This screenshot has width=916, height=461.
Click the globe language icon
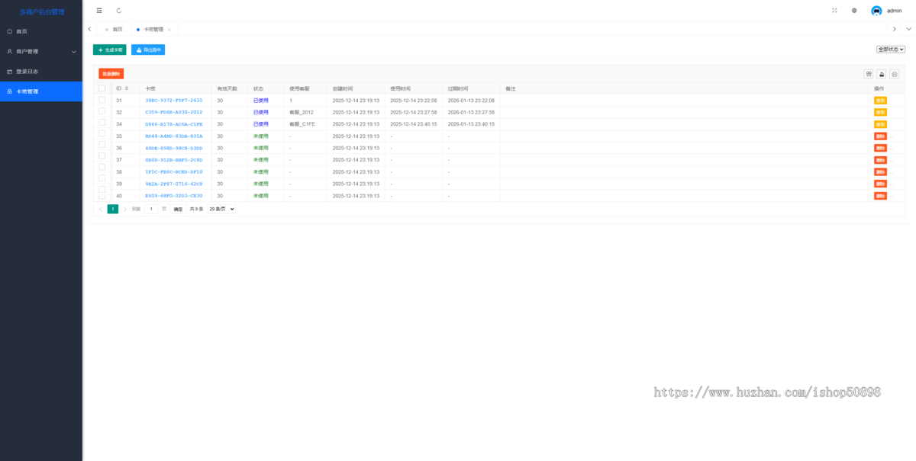854,11
